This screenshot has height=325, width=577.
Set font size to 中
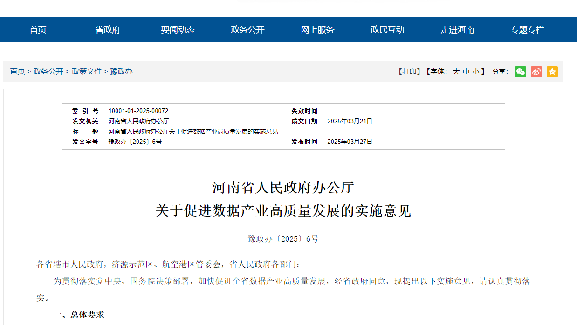[466, 72]
